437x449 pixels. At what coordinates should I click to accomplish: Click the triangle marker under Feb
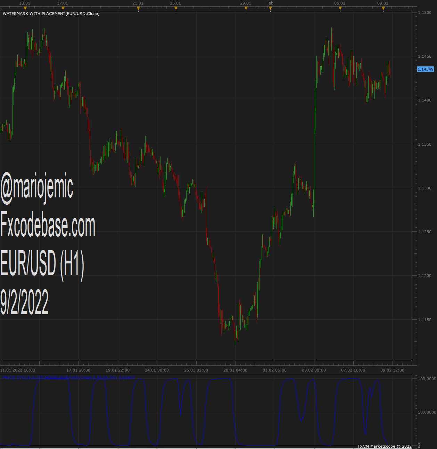click(x=270, y=8)
